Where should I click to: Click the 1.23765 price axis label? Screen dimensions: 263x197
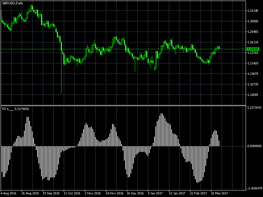click(253, 53)
